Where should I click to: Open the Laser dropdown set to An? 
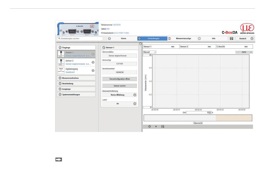(x=119, y=103)
